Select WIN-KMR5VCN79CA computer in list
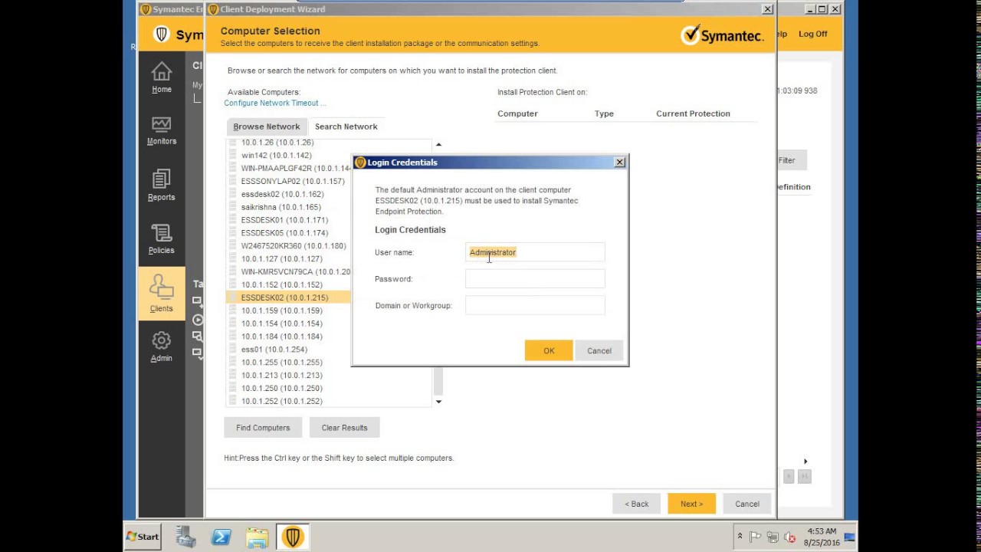 [295, 272]
